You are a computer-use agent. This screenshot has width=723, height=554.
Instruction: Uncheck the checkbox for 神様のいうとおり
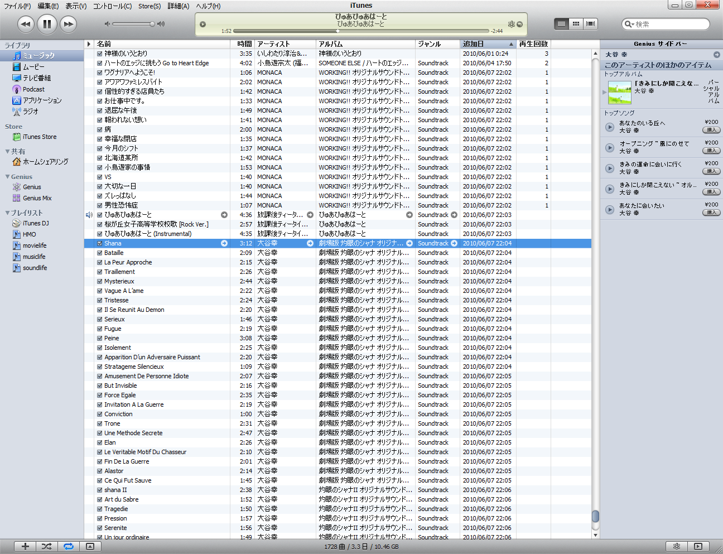click(x=99, y=54)
